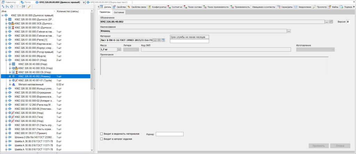This screenshot has height=154, width=356.
Task: Click the expand-all tree icon in toolbar
Action: click(3, 7)
